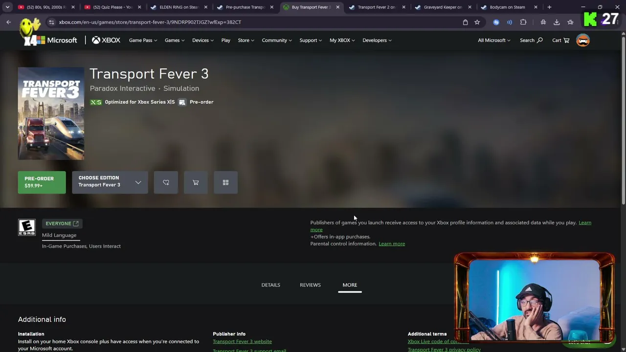Go to the Xbox home logo
This screenshot has height=352, width=626.
click(106, 40)
